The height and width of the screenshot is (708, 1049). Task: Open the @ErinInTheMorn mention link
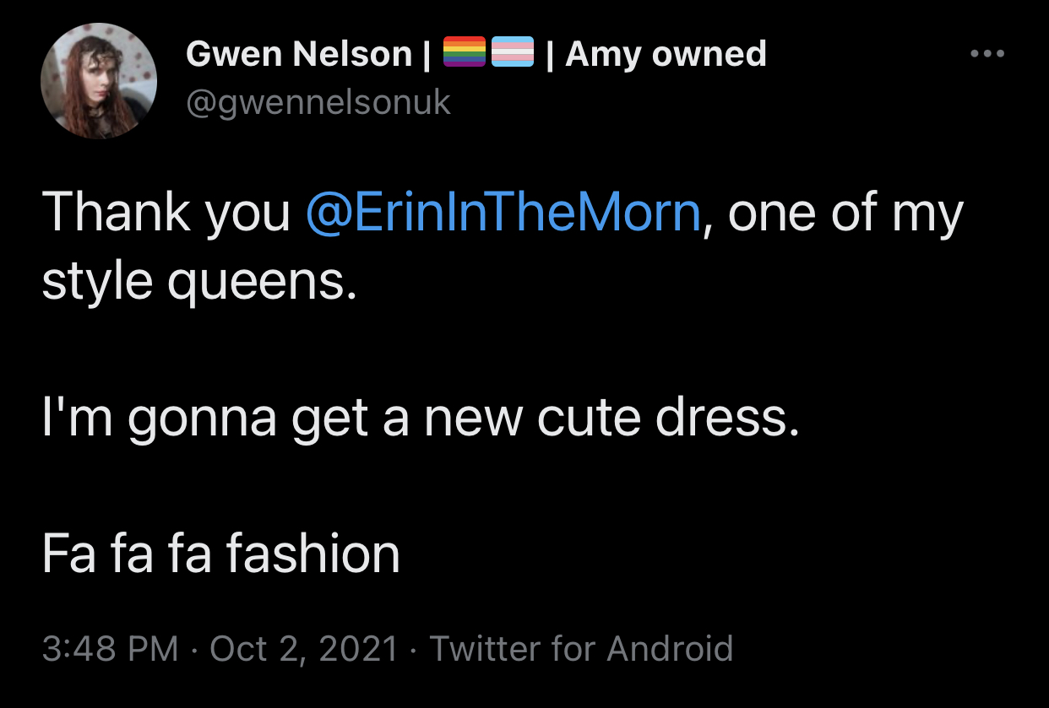tap(503, 213)
